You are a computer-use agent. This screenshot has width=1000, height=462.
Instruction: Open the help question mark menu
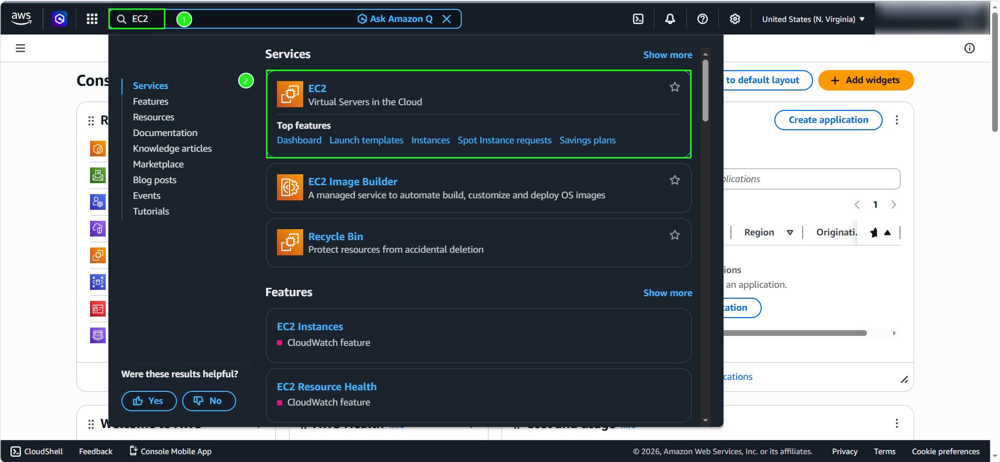(x=703, y=19)
